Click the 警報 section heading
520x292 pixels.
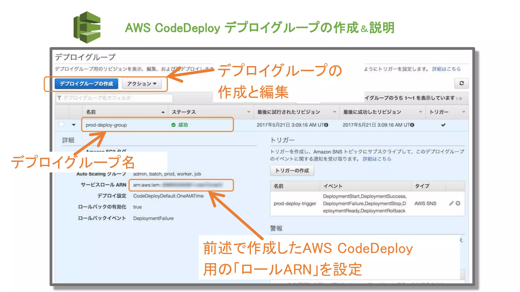click(276, 228)
